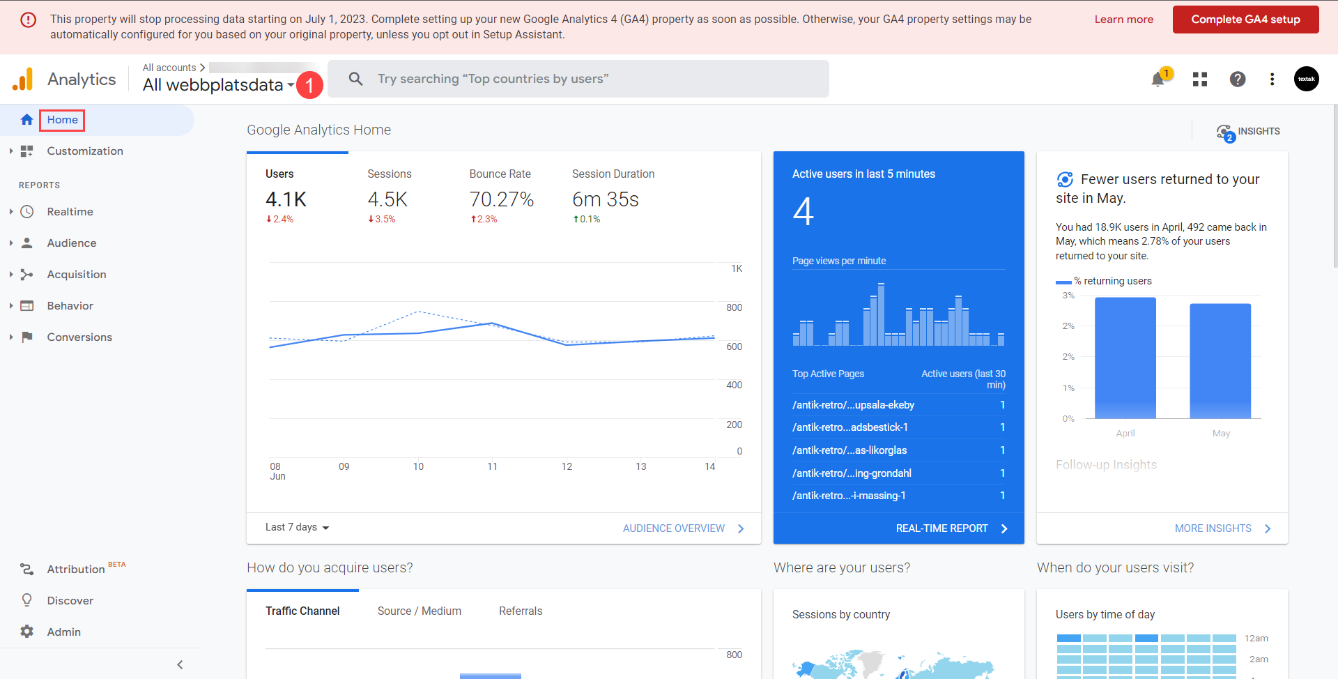The image size is (1338, 679).
Task: Open the Last 7 days dropdown
Action: (x=297, y=528)
